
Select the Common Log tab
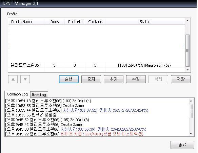pos(17,94)
